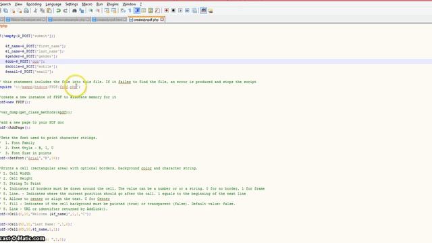Click the Save All toolbar icon
Screen dimensions: 432x243
[x=6, y=11]
